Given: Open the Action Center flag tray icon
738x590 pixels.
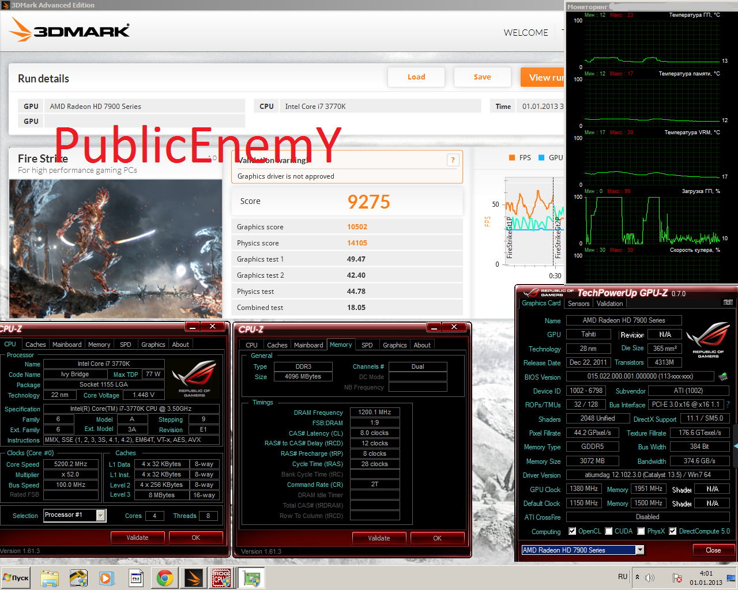Looking at the screenshot, I should pyautogui.click(x=677, y=578).
